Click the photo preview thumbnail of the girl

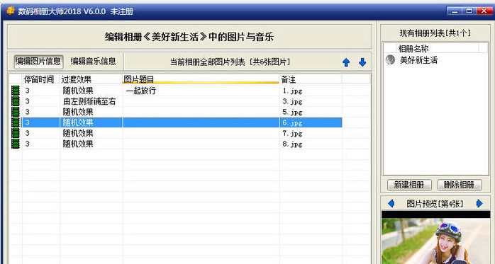[436, 241]
